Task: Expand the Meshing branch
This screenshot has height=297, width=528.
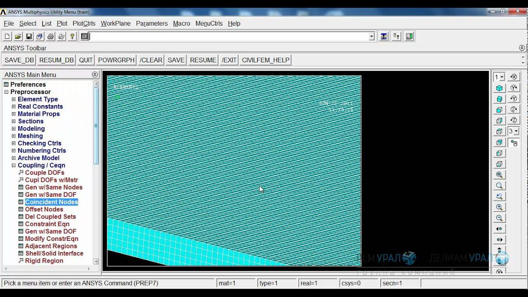Action: tap(14, 136)
